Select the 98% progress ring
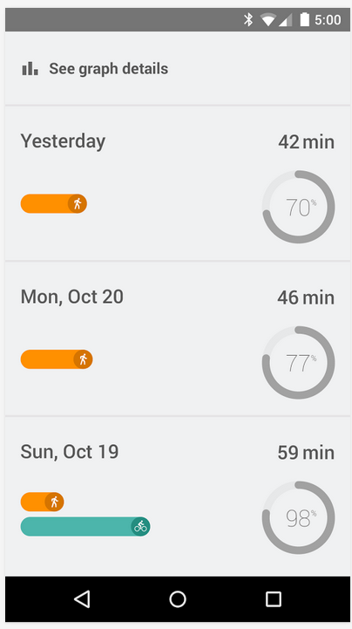The height and width of the screenshot is (629, 352). (298, 518)
